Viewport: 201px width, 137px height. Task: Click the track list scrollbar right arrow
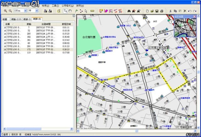72,129
